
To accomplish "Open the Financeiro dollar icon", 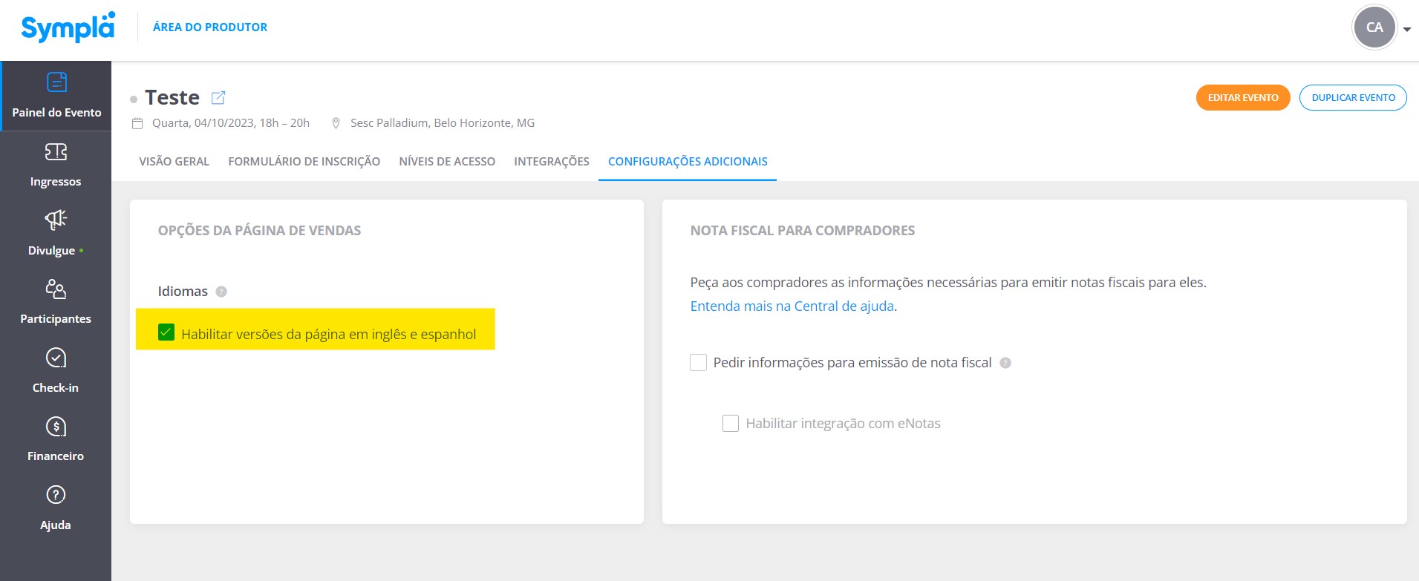I will click(x=56, y=427).
